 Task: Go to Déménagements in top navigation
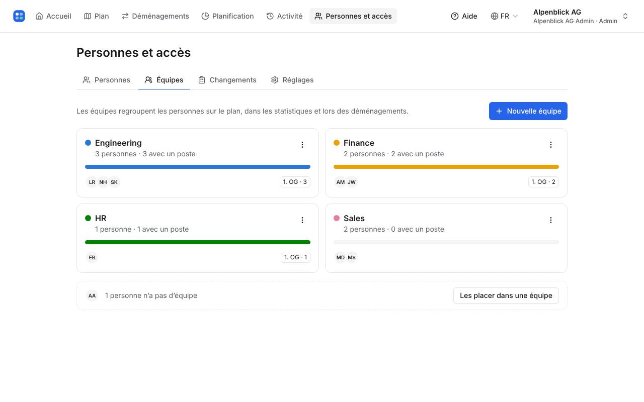click(x=155, y=16)
